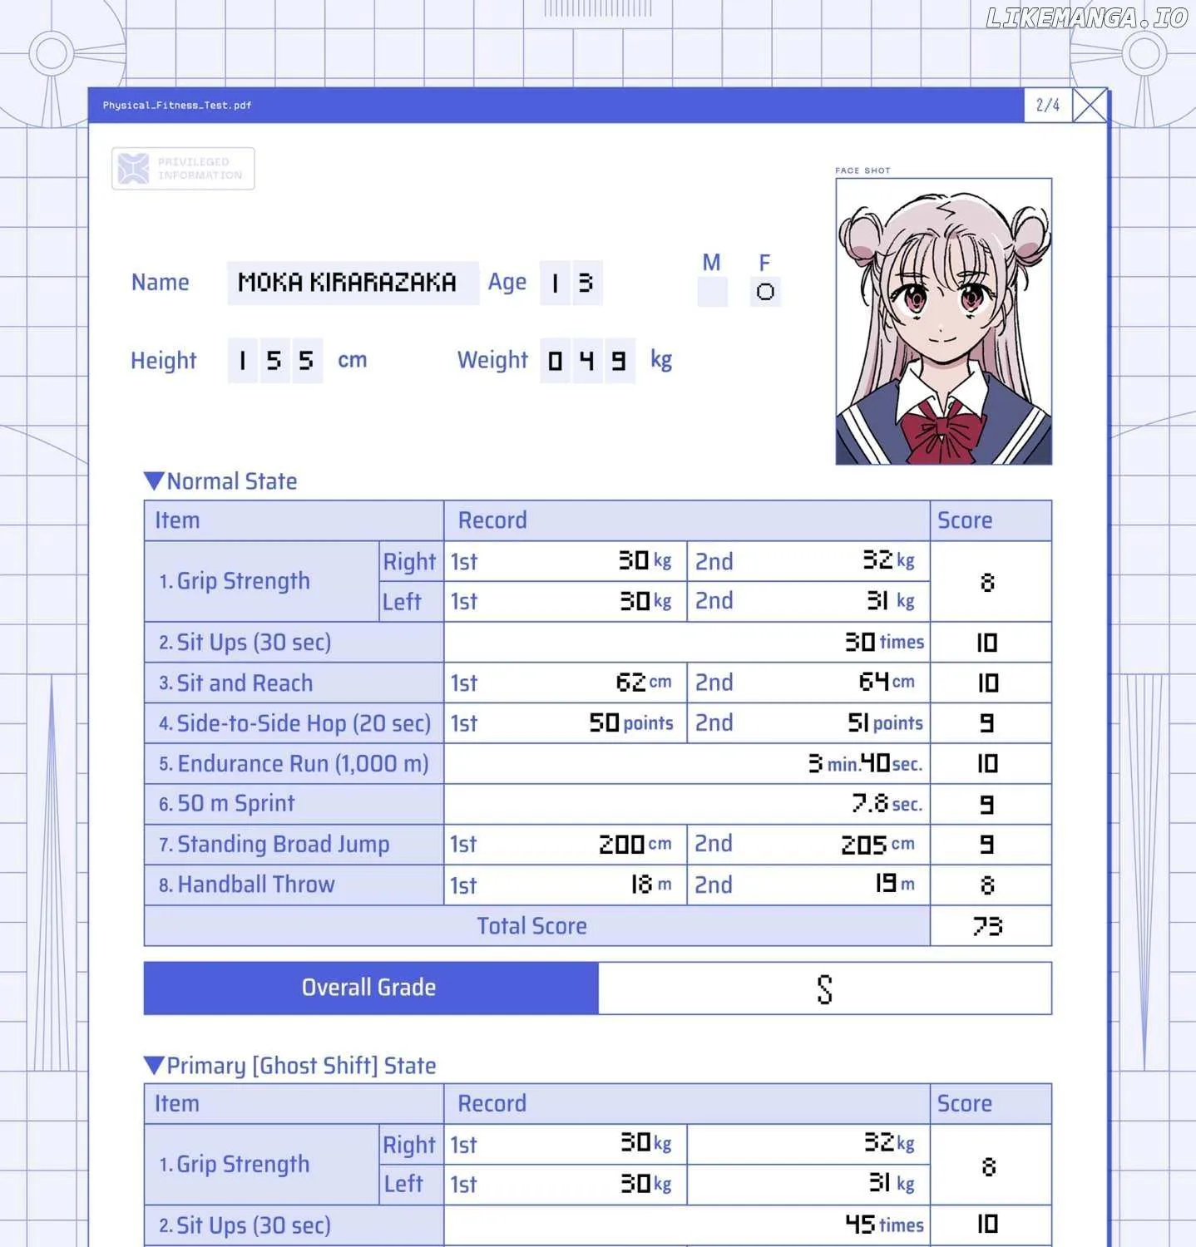Click the 50 m Sprint row label
Viewport: 1196px width, 1247px height.
pyautogui.click(x=227, y=804)
